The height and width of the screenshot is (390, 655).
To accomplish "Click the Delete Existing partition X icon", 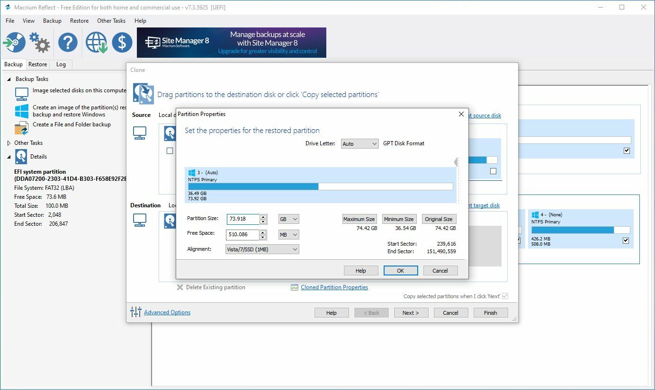I will [180, 287].
